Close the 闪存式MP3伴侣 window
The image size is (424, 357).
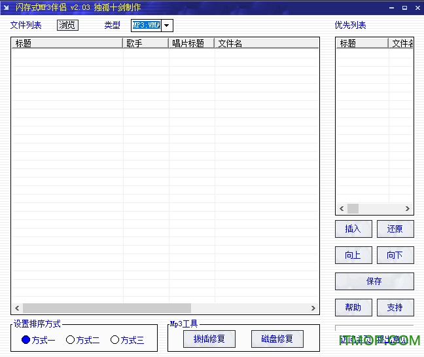(x=417, y=8)
